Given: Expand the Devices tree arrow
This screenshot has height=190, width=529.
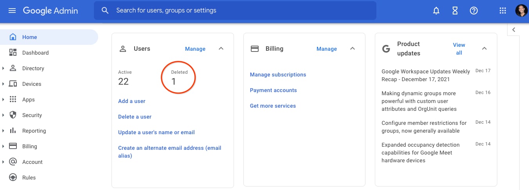Looking at the screenshot, I should click(3, 84).
